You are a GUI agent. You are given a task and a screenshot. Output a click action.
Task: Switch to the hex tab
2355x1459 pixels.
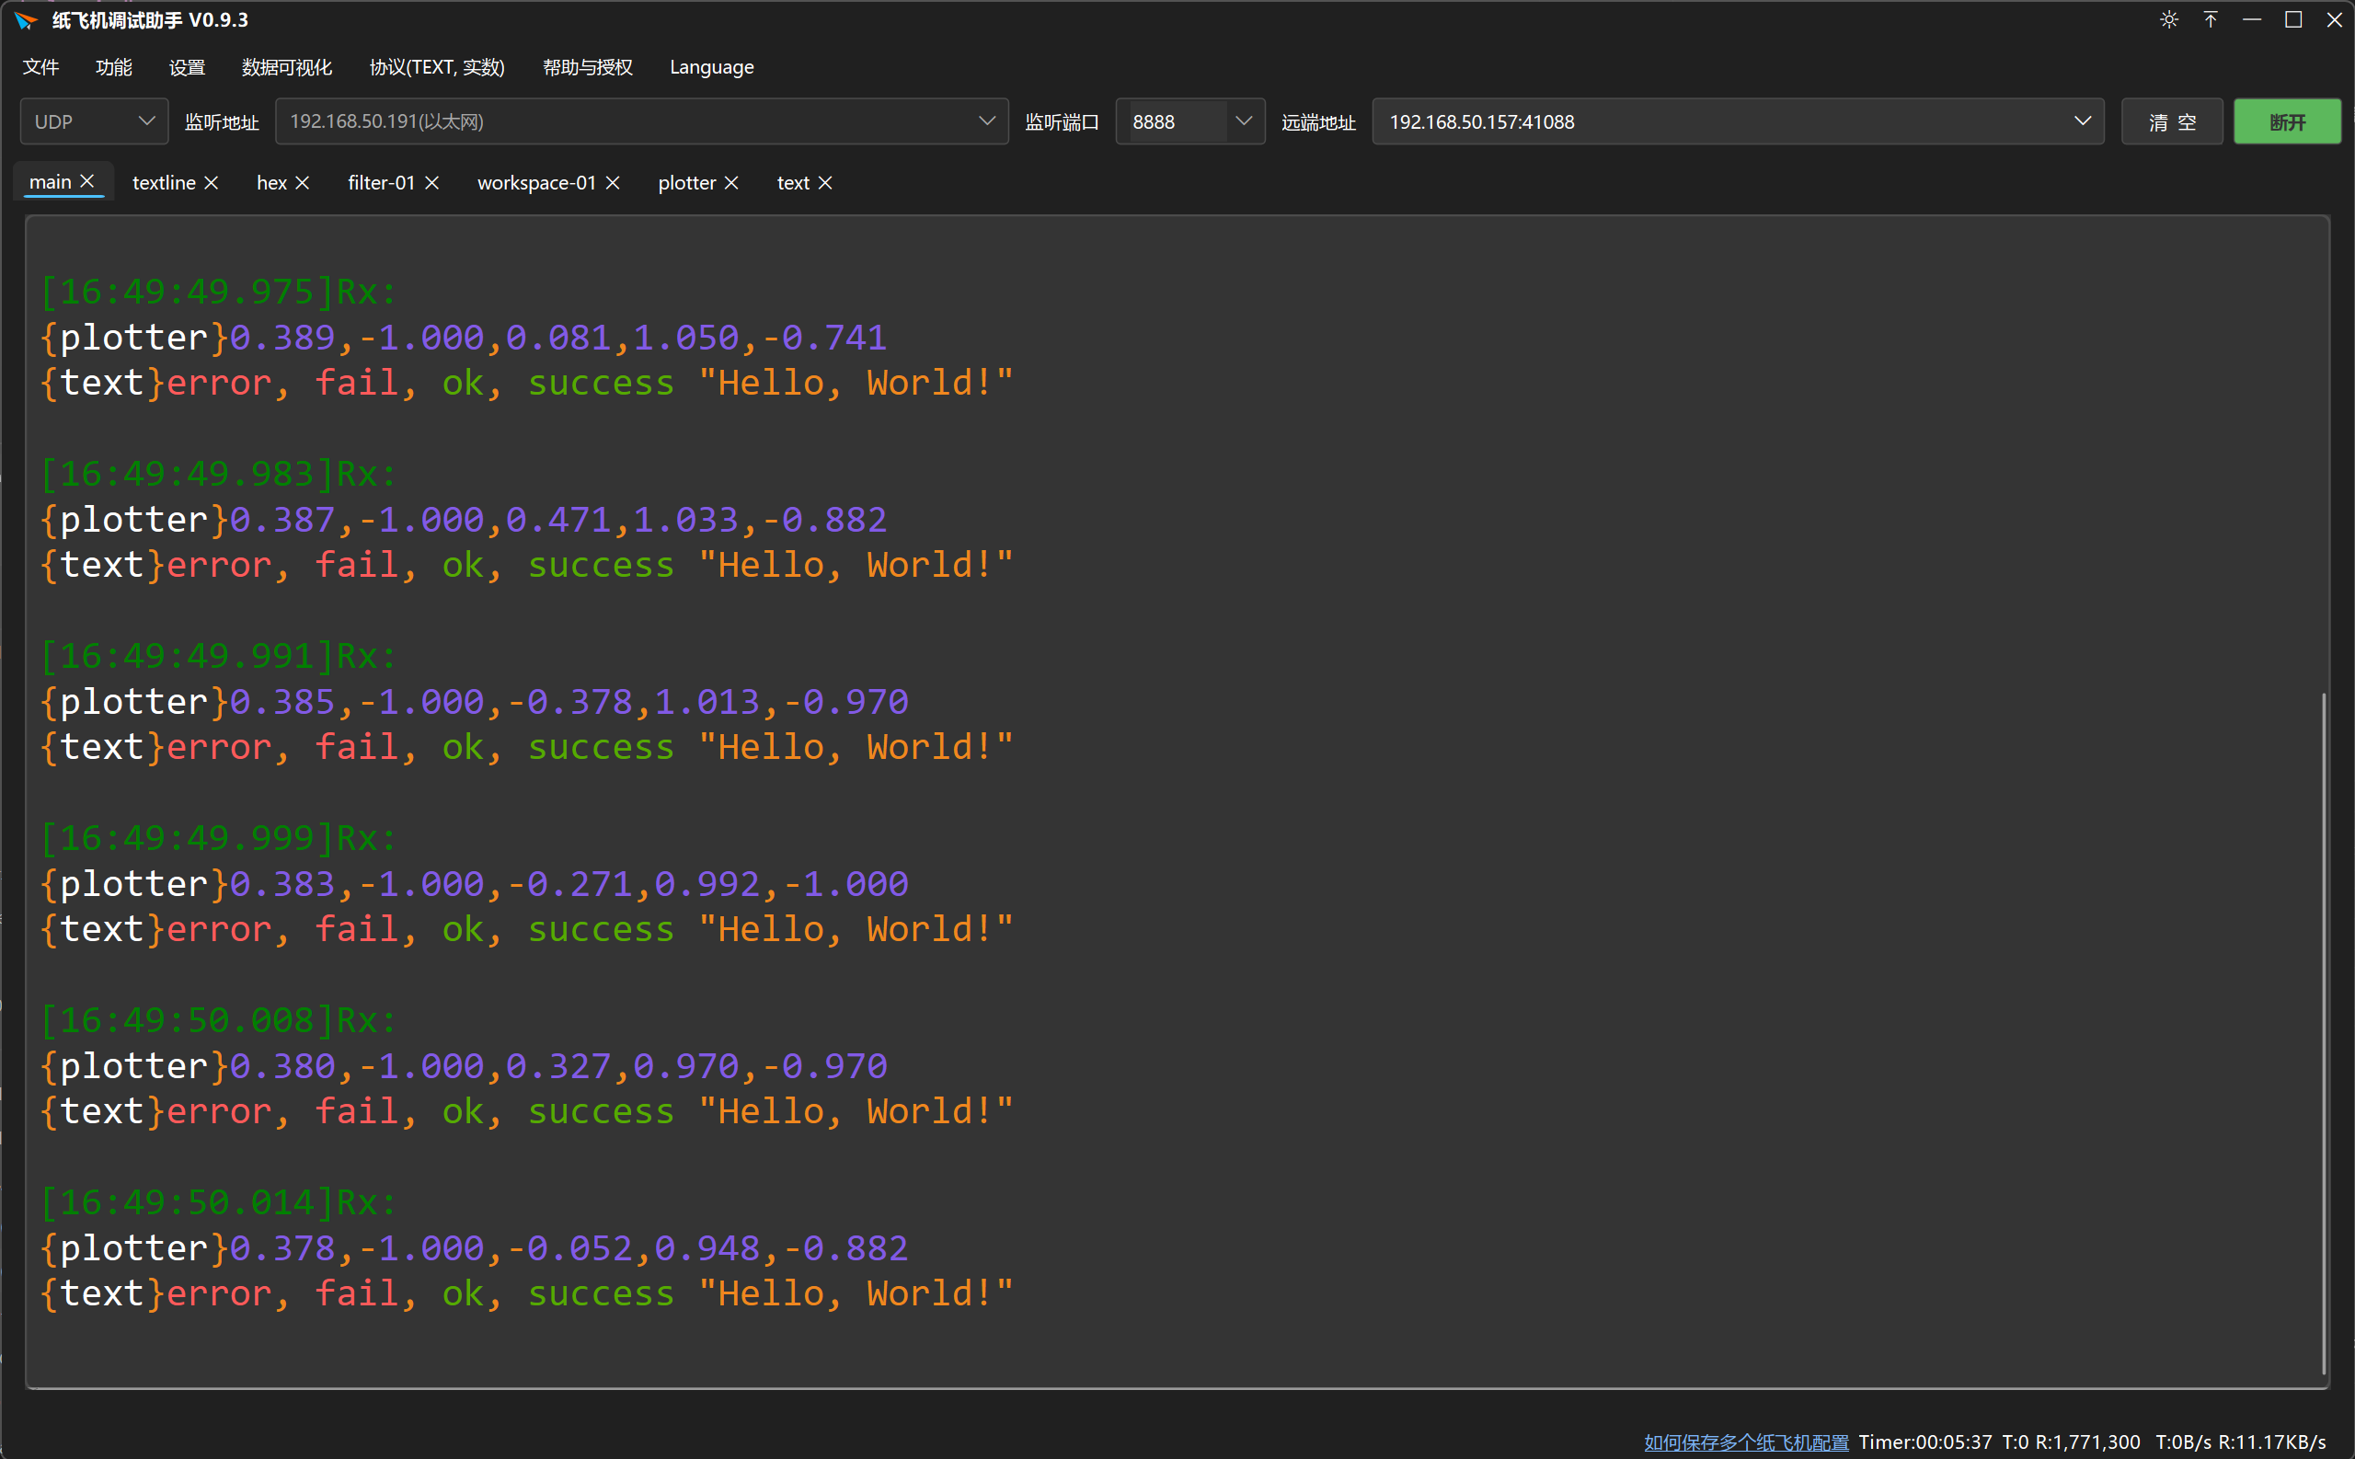click(271, 182)
